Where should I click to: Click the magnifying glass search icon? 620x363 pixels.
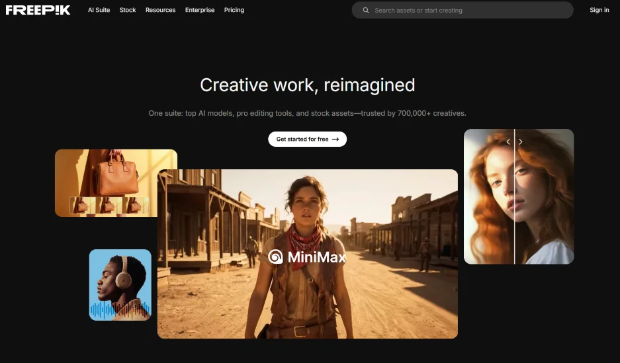366,10
